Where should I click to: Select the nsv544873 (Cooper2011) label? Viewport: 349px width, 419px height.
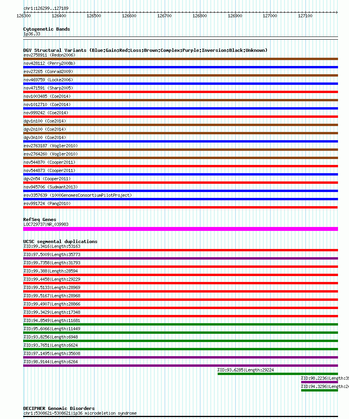pyautogui.click(x=49, y=170)
